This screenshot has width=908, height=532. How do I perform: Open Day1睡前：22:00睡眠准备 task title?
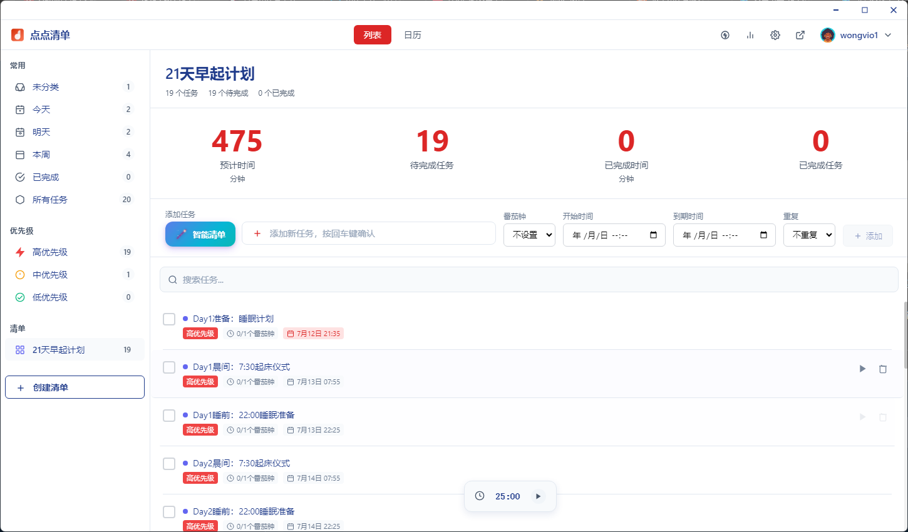click(244, 415)
